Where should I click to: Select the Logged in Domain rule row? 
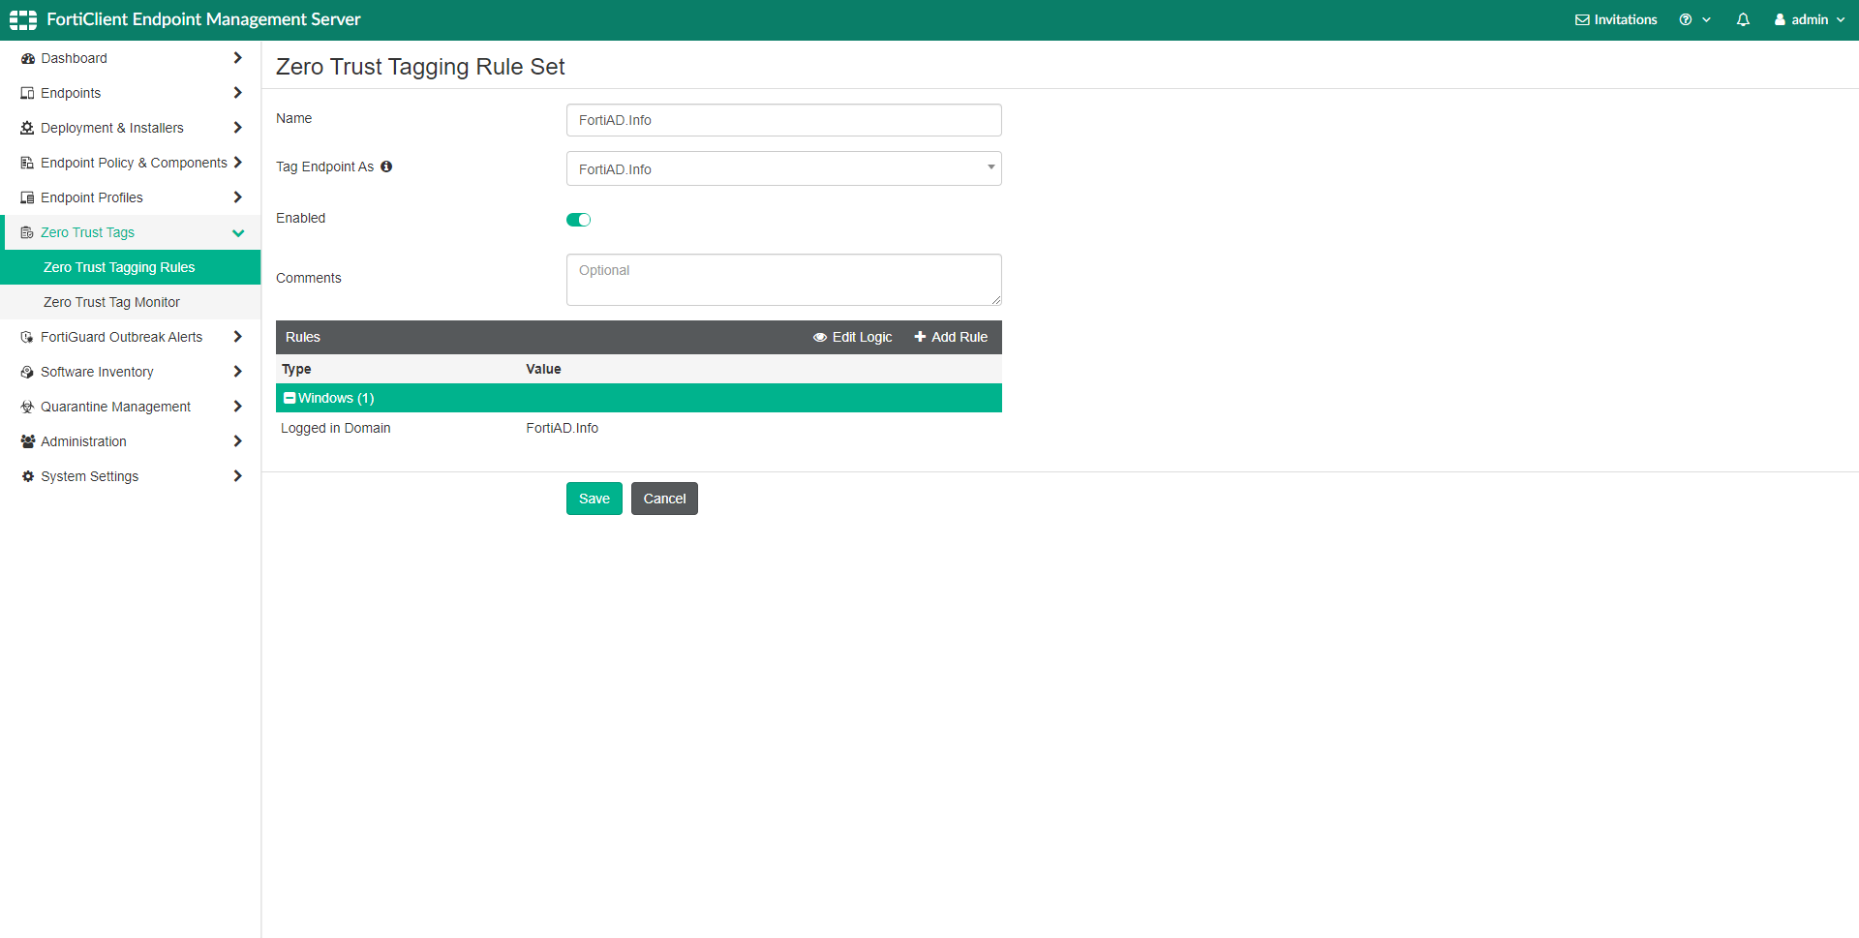639,428
